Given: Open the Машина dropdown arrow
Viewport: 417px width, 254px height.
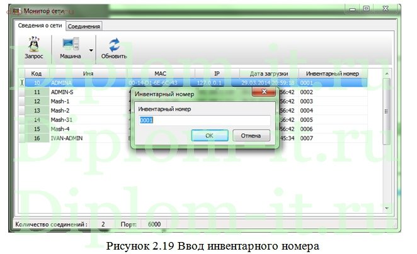Looking at the screenshot, I should click(91, 50).
